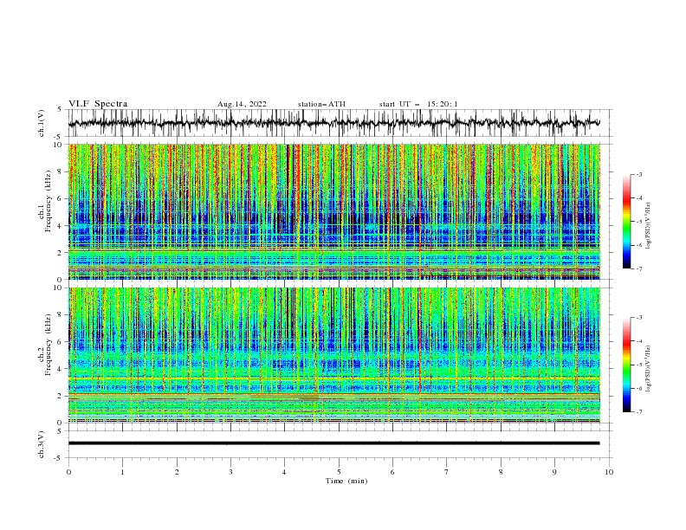Click the "10" kHz tick on ch.2 frequency axis
This screenshot has width=686, height=530.
pos(60,288)
